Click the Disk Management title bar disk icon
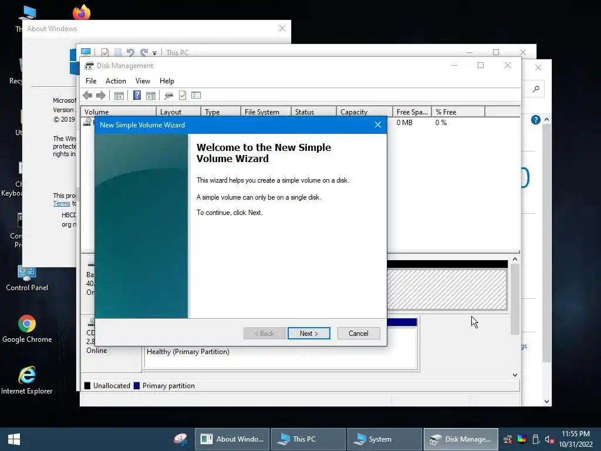Screen dimensions: 601x451 (89, 66)
